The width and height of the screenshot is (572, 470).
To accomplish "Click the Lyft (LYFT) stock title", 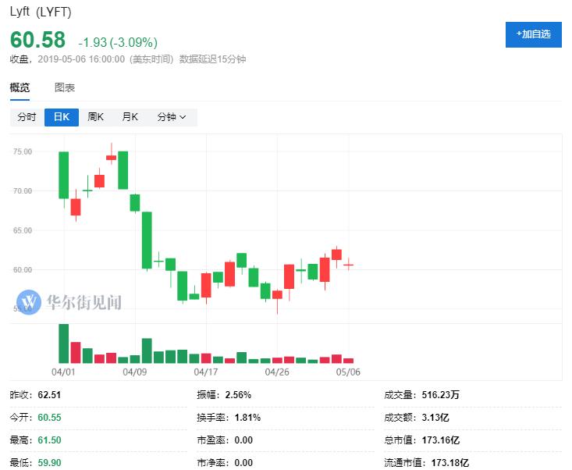I will pyautogui.click(x=41, y=12).
